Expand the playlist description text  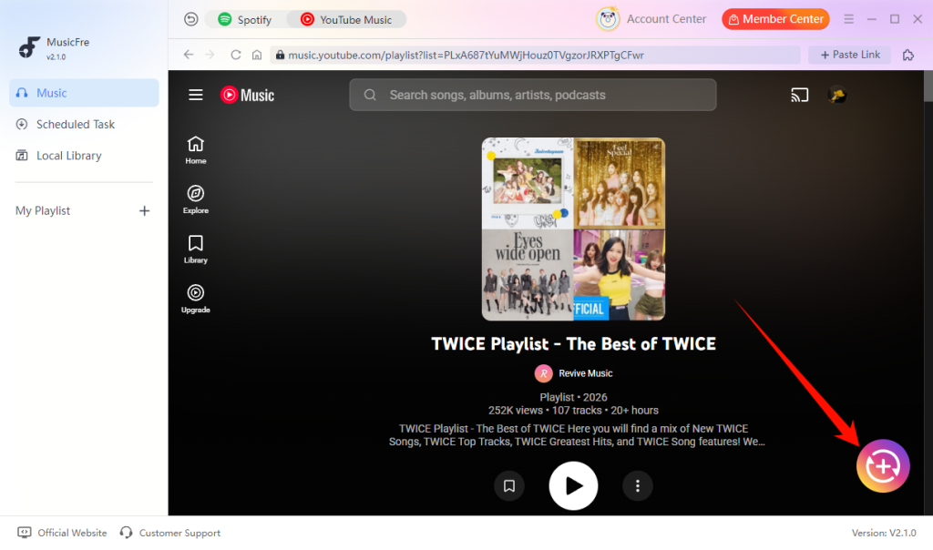coord(576,435)
